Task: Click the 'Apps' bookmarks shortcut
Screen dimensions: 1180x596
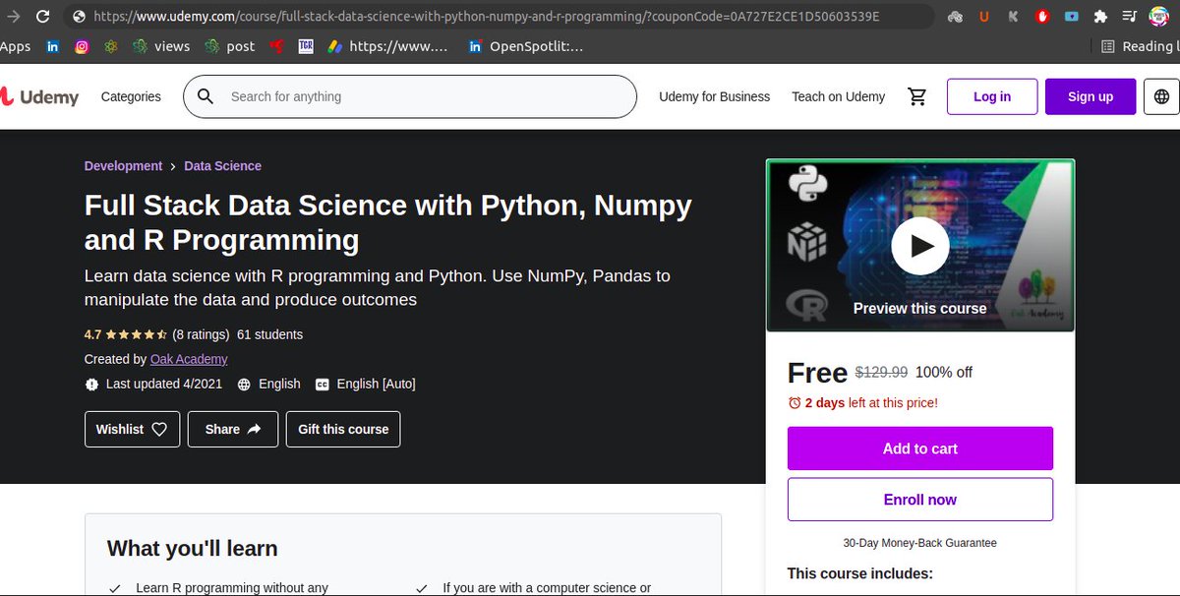Action: (x=15, y=46)
